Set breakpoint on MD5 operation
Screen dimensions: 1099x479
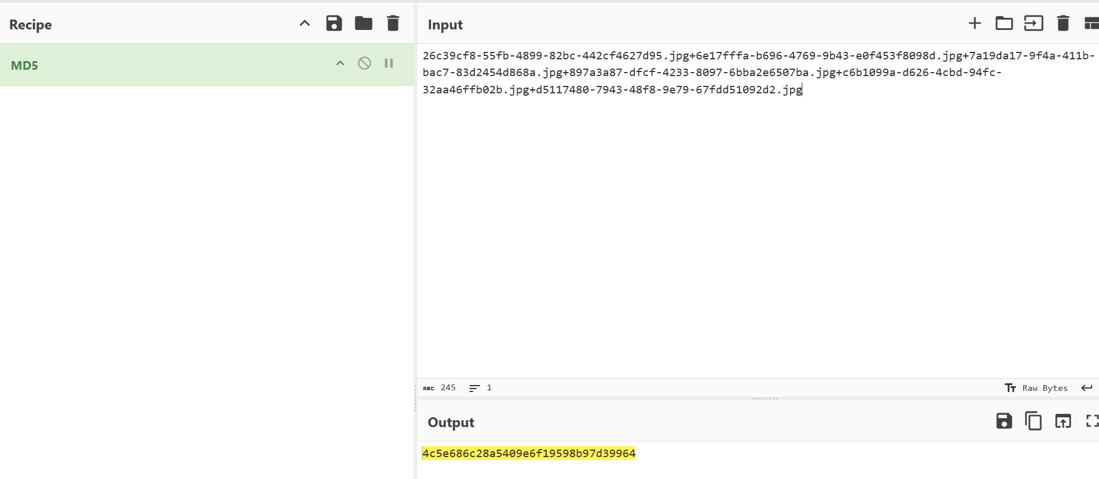pyautogui.click(x=389, y=63)
